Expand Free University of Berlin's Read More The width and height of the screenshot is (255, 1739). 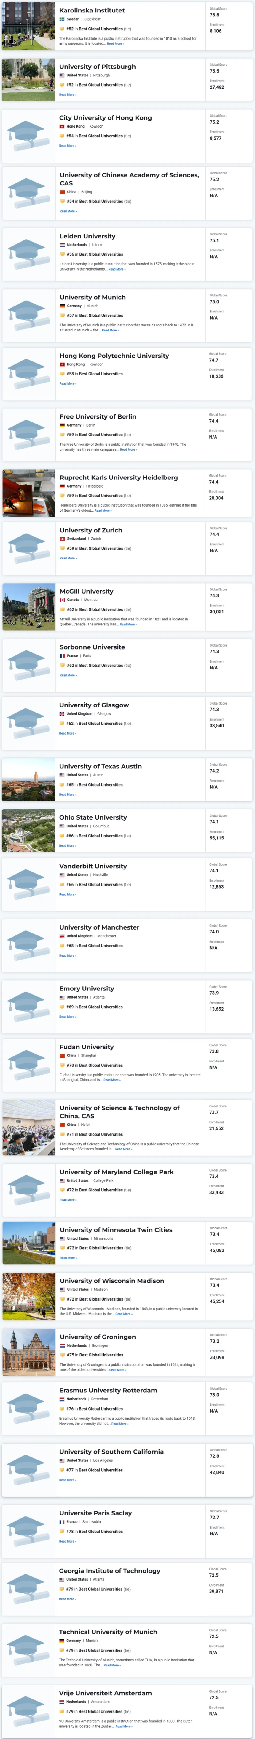(x=128, y=449)
